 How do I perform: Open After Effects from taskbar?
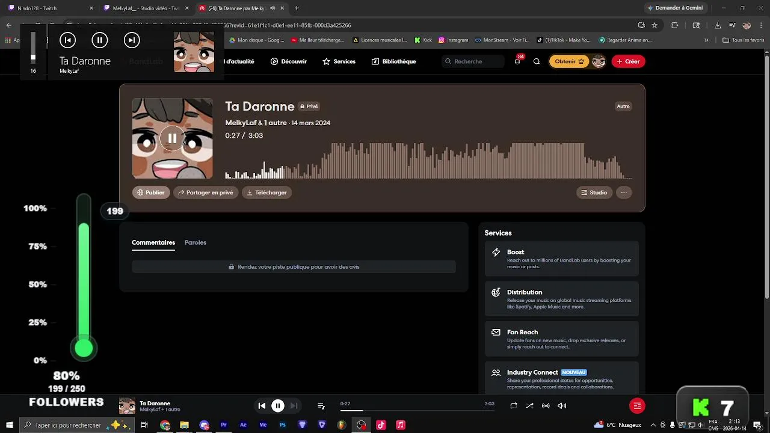point(243,425)
